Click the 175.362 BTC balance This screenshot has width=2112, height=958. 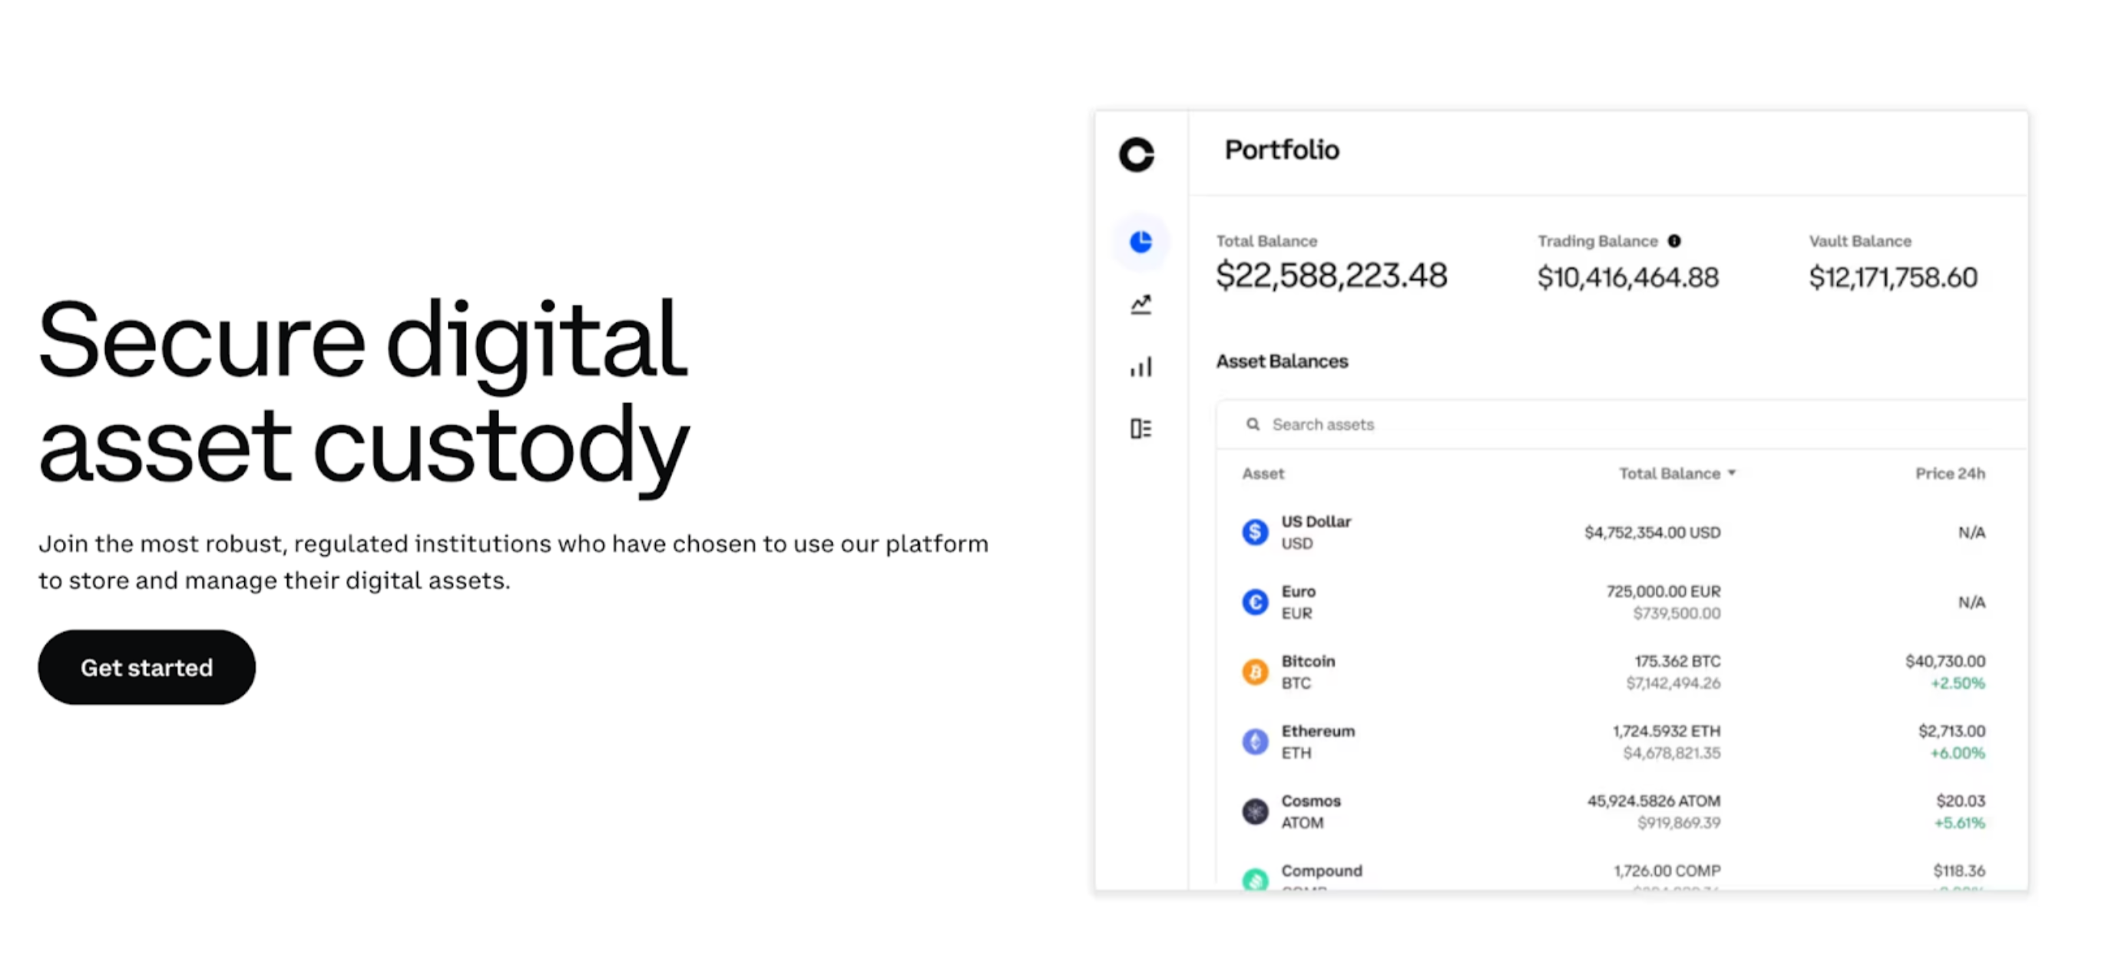coord(1677,660)
